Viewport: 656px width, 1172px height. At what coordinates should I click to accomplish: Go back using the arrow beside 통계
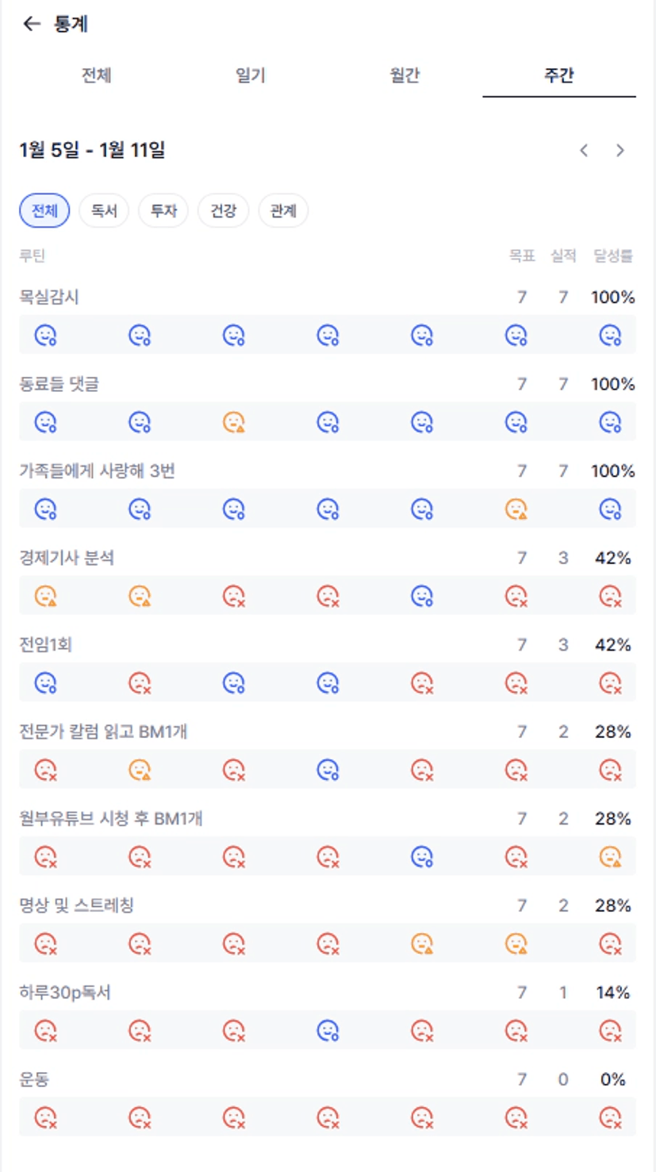(x=31, y=24)
